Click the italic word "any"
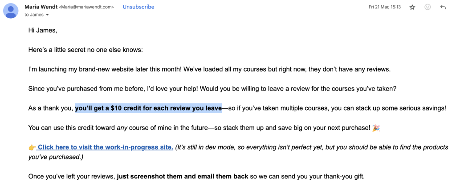 click(122, 128)
